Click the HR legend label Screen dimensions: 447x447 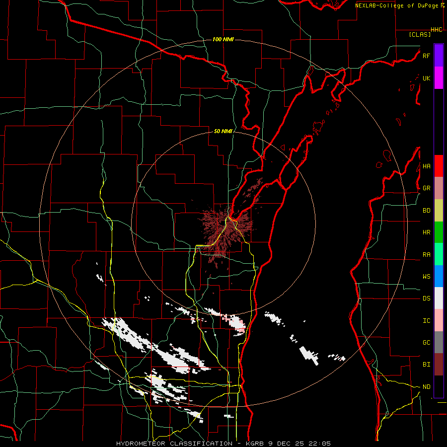(426, 232)
